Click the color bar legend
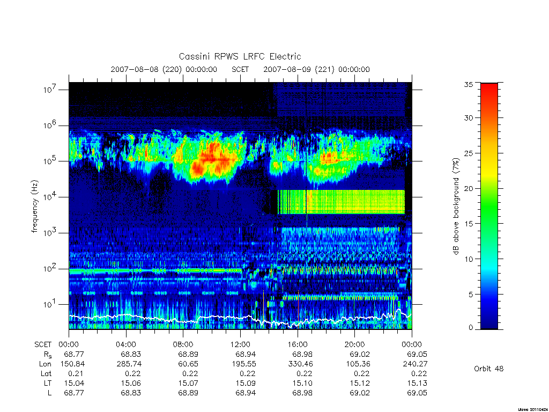 click(x=489, y=206)
